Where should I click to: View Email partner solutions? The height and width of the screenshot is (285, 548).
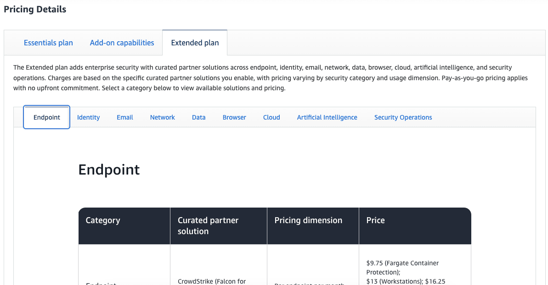pos(124,117)
